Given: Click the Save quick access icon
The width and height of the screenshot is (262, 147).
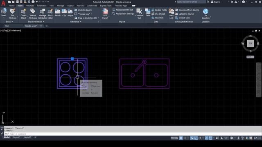Looking at the screenshot, I should (x=17, y=2).
